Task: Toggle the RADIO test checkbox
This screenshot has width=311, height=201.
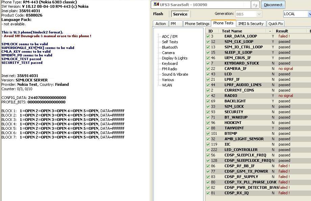Action: (208, 96)
